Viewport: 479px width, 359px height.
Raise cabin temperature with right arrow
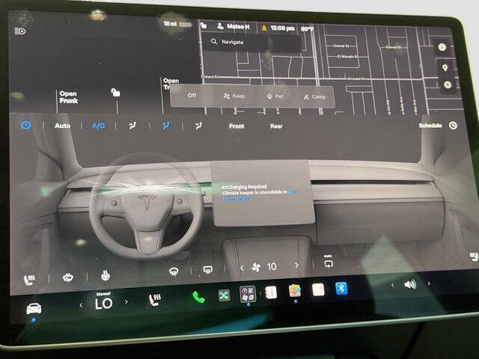[x=126, y=302]
